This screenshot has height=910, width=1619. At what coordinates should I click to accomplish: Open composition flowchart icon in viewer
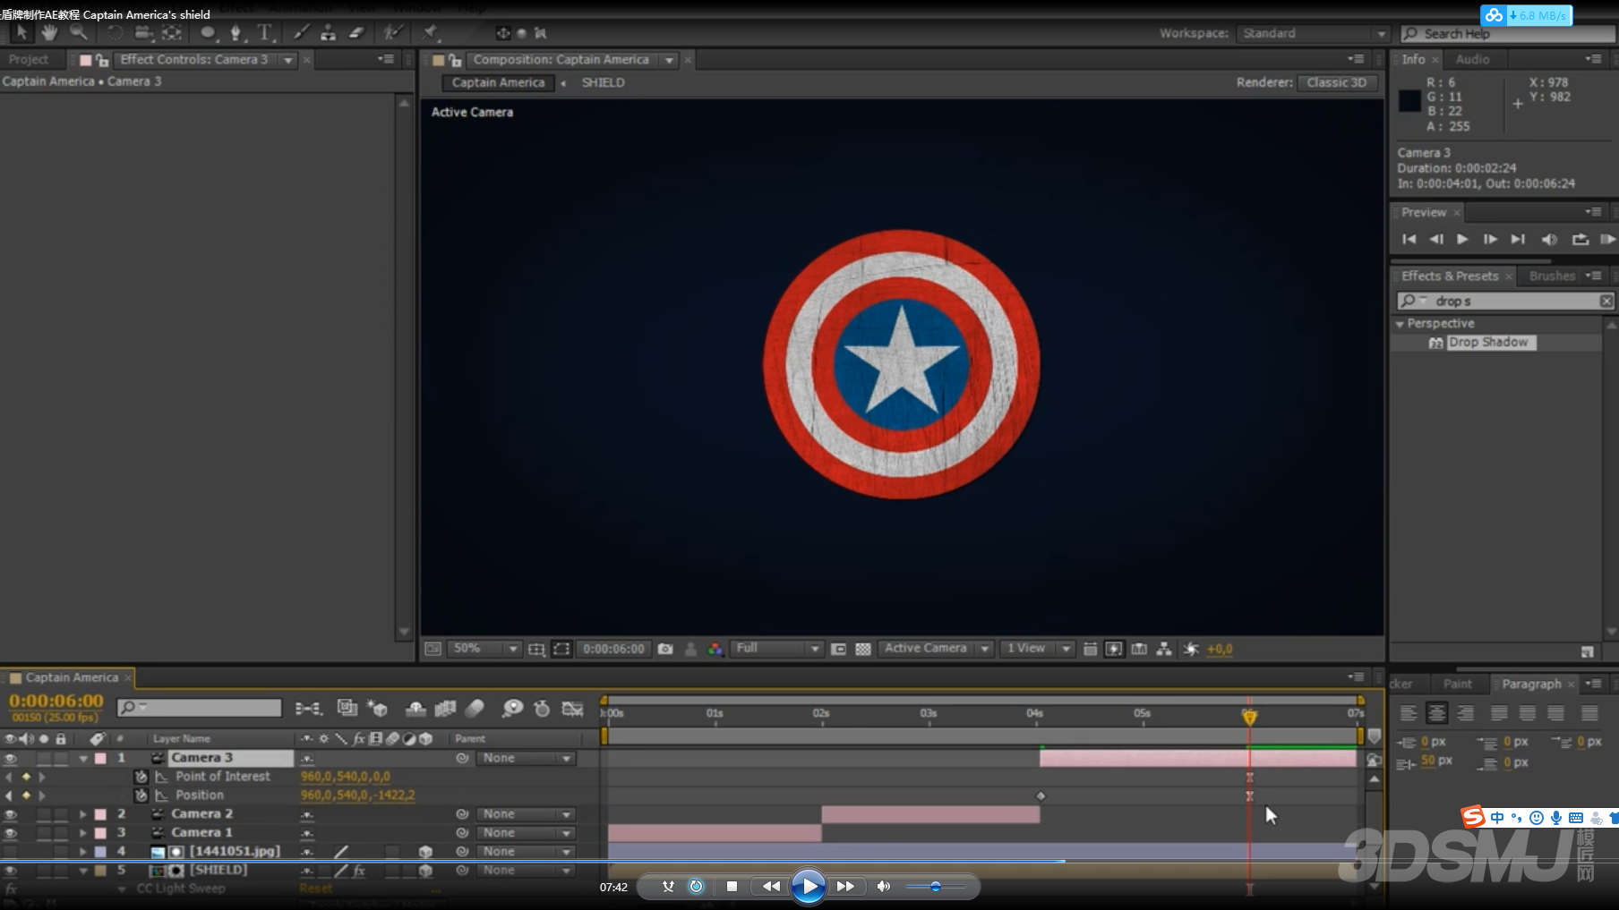click(1164, 649)
